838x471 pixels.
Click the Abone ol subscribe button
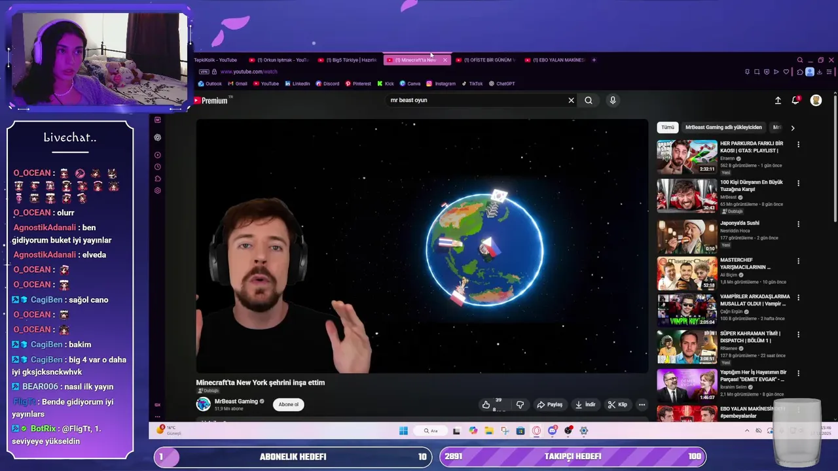(x=288, y=404)
